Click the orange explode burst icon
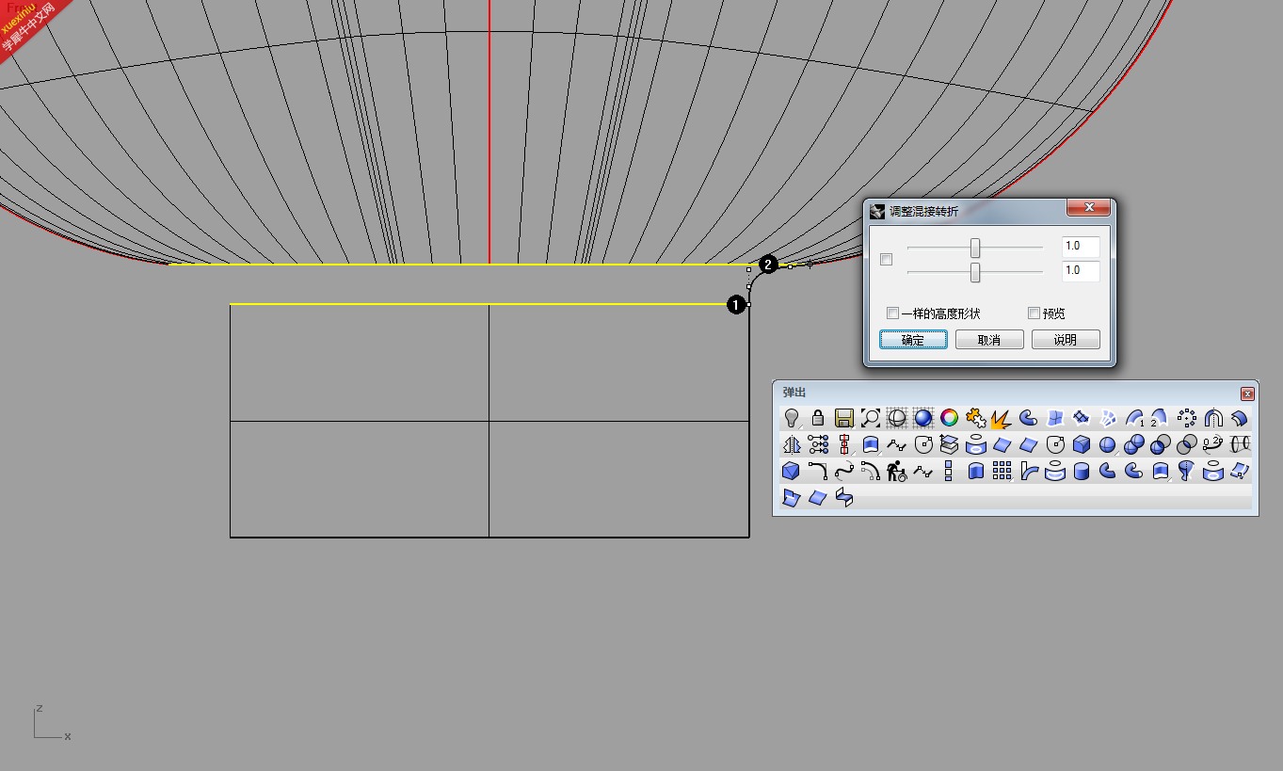The height and width of the screenshot is (771, 1283). coord(1001,419)
